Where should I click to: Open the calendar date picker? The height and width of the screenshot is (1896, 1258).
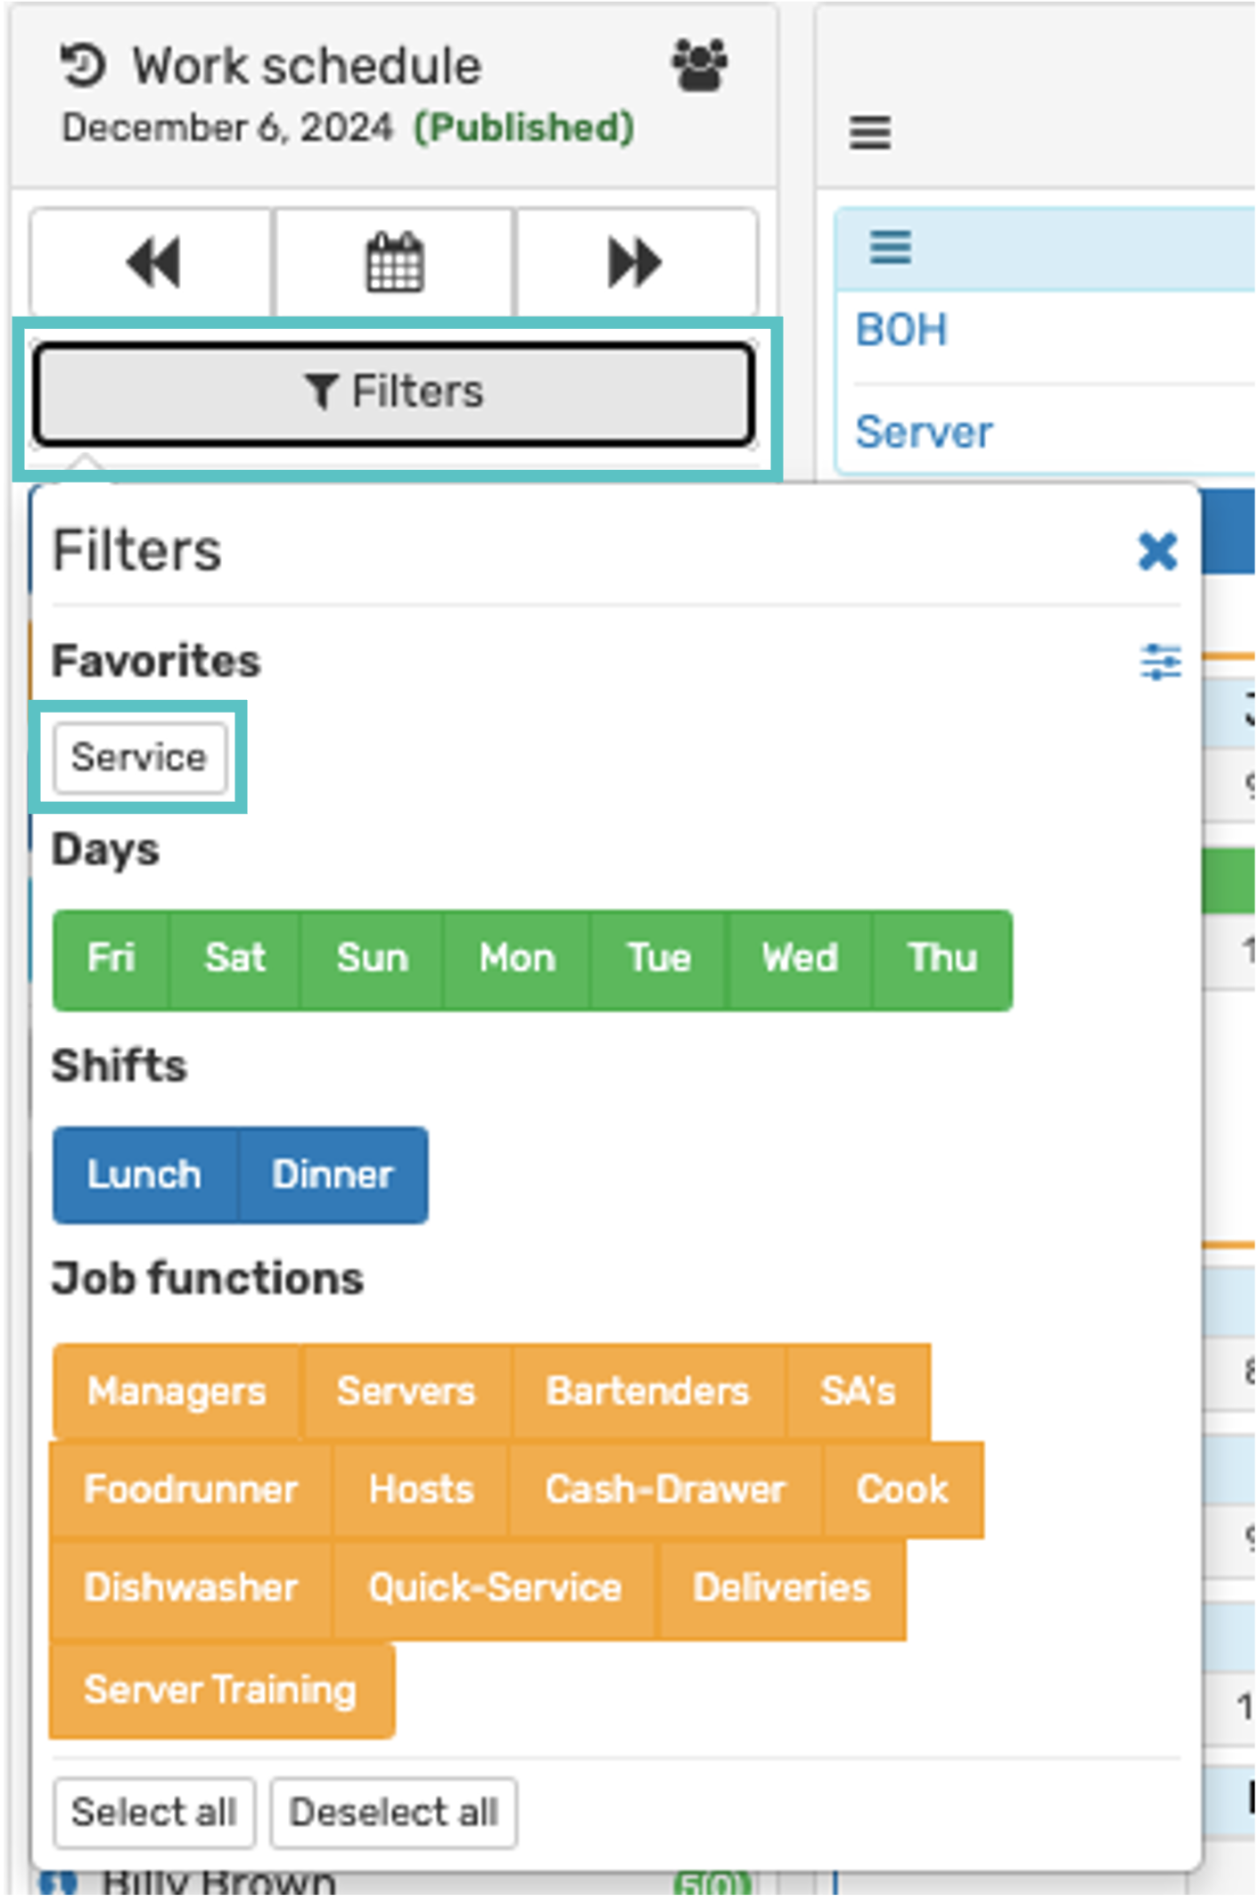click(x=394, y=262)
